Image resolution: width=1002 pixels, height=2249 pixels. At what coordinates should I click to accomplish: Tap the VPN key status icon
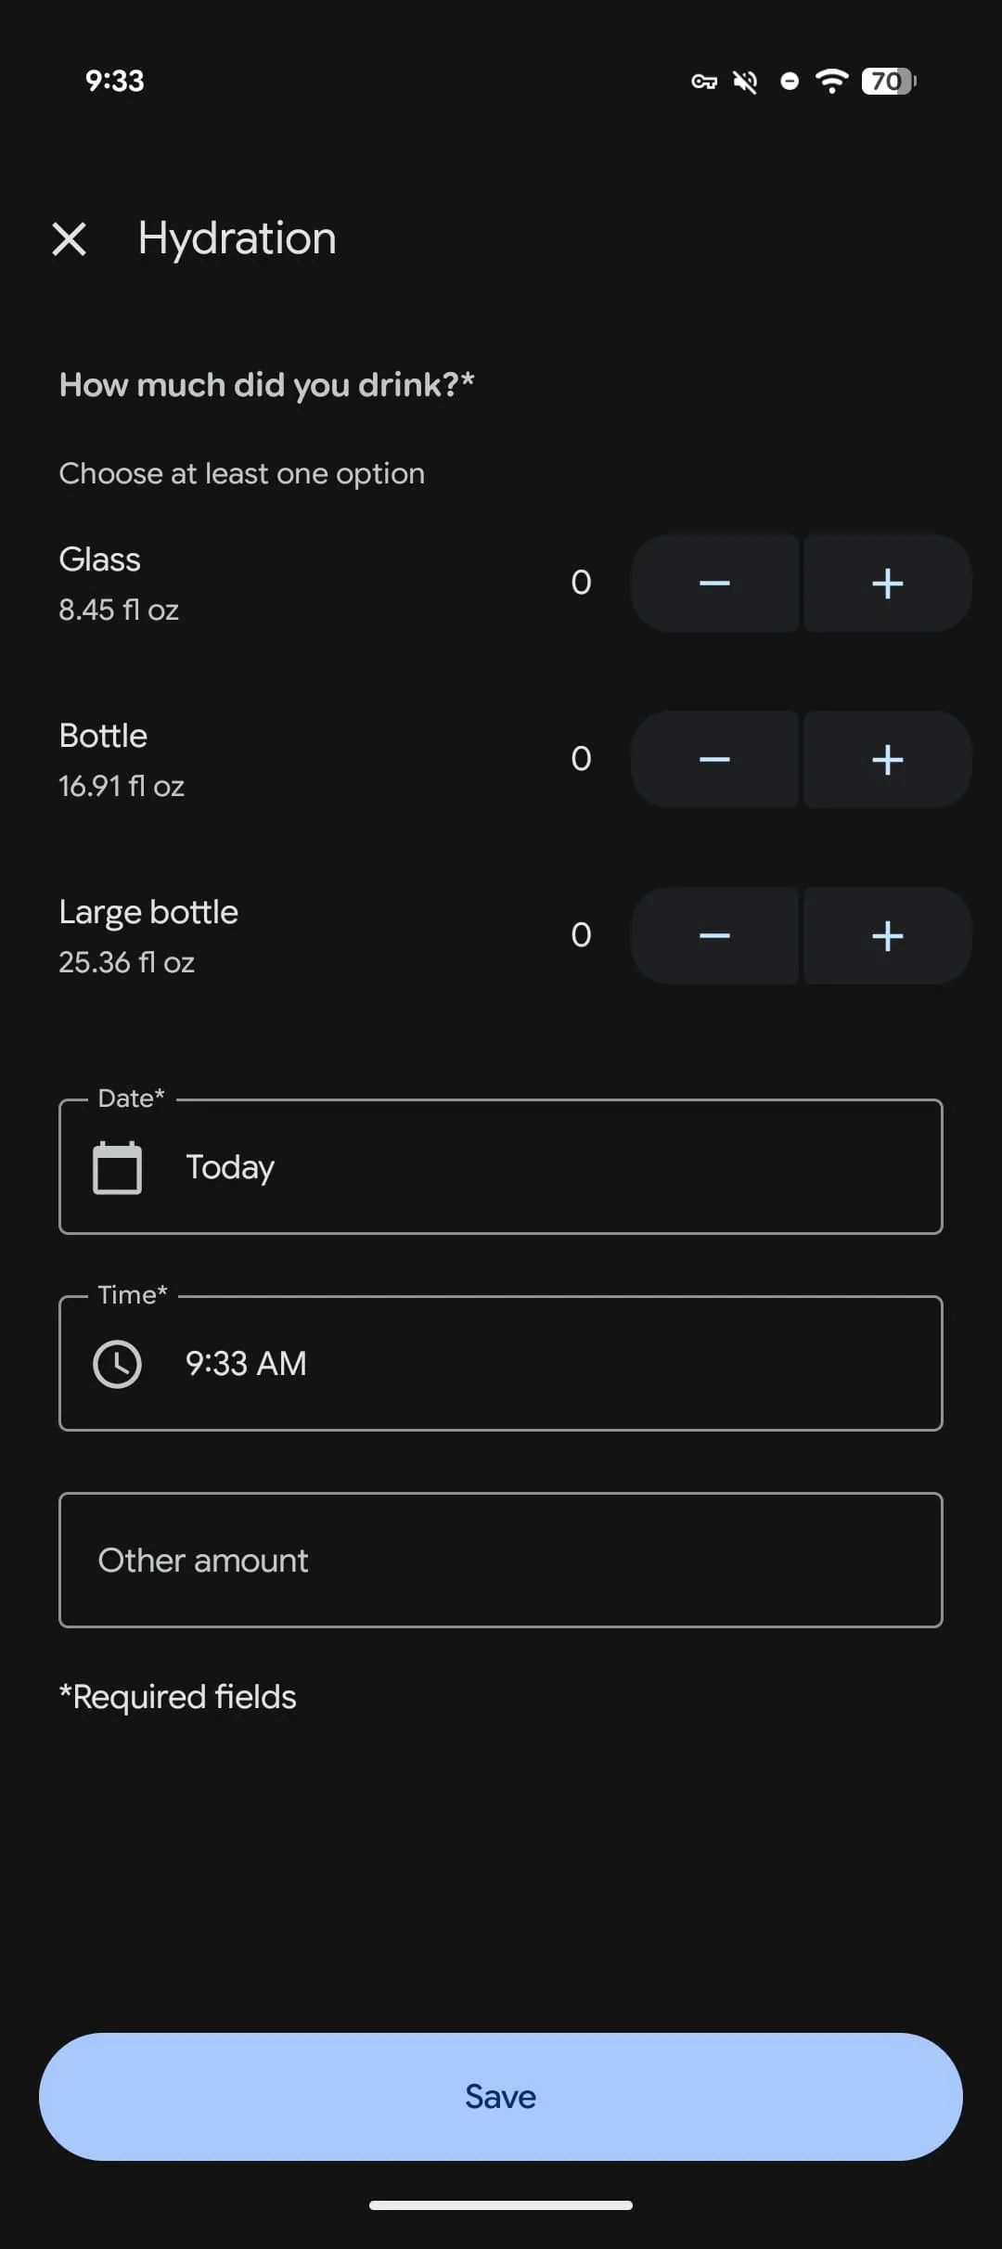pyautogui.click(x=704, y=82)
